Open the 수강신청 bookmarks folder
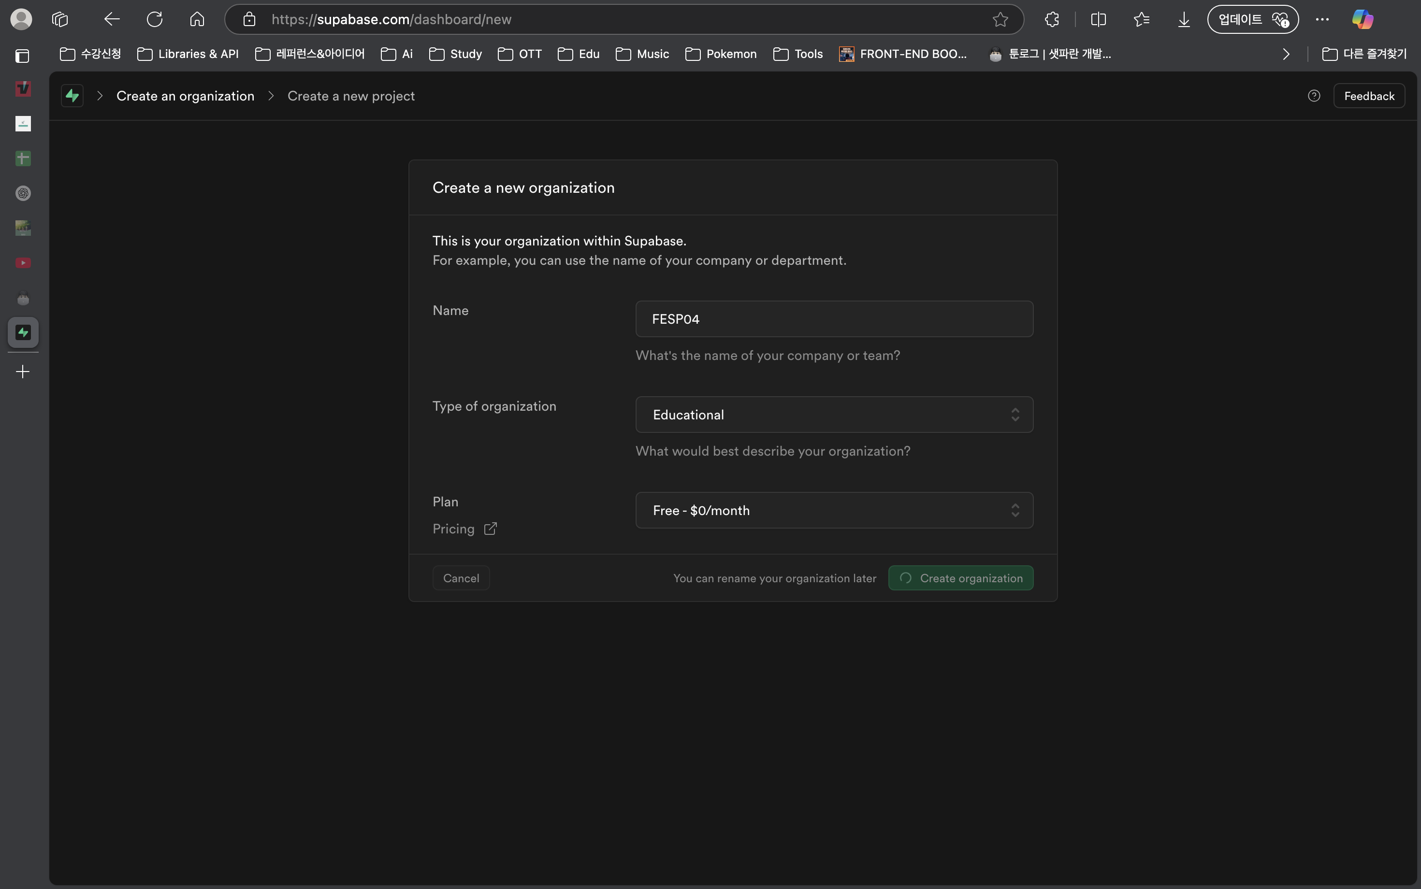The width and height of the screenshot is (1421, 889). tap(90, 54)
